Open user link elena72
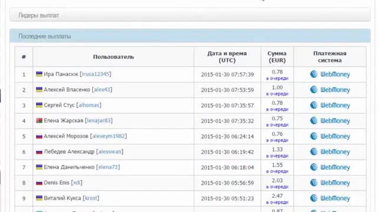Screen dimensions: 378x212 tap(108, 167)
